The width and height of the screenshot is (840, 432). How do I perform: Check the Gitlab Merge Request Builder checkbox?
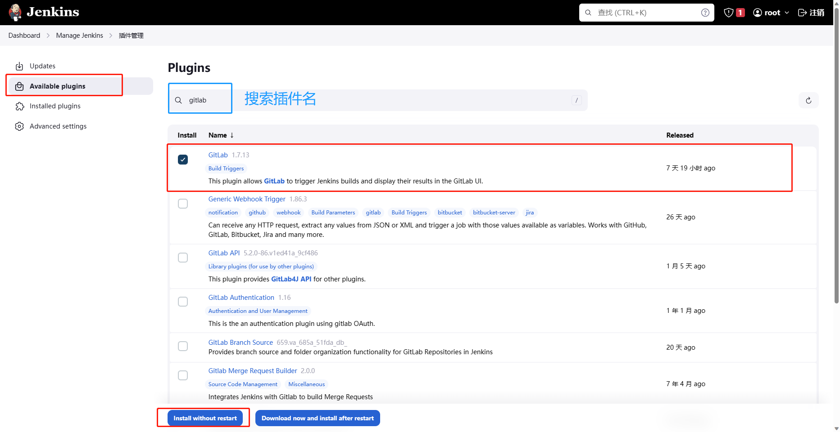pyautogui.click(x=183, y=375)
